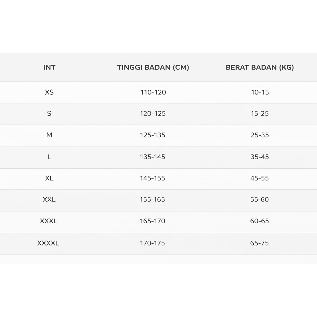Click the 145-155 height cell
317x317 pixels.
153,178
